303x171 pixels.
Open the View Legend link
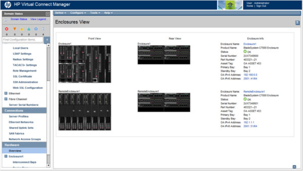(39, 19)
